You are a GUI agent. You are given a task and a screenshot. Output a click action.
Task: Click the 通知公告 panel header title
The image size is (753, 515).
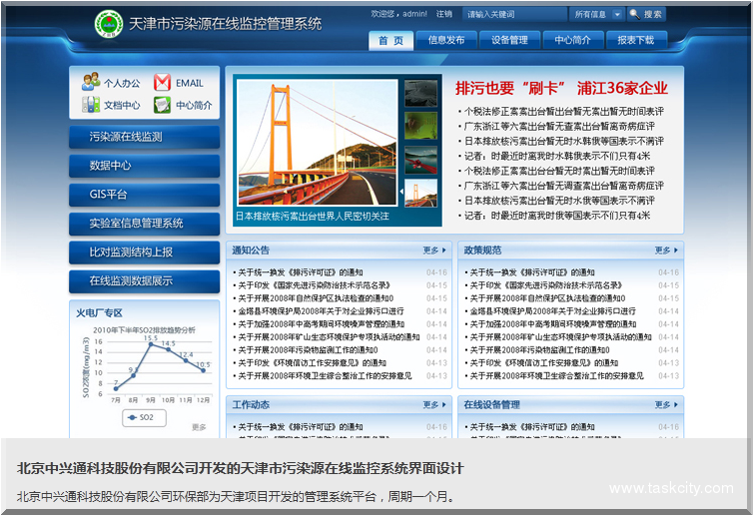click(x=251, y=251)
